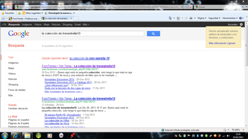Open the Favoritos star panel
248x139 pixels.
(x=8, y=13)
